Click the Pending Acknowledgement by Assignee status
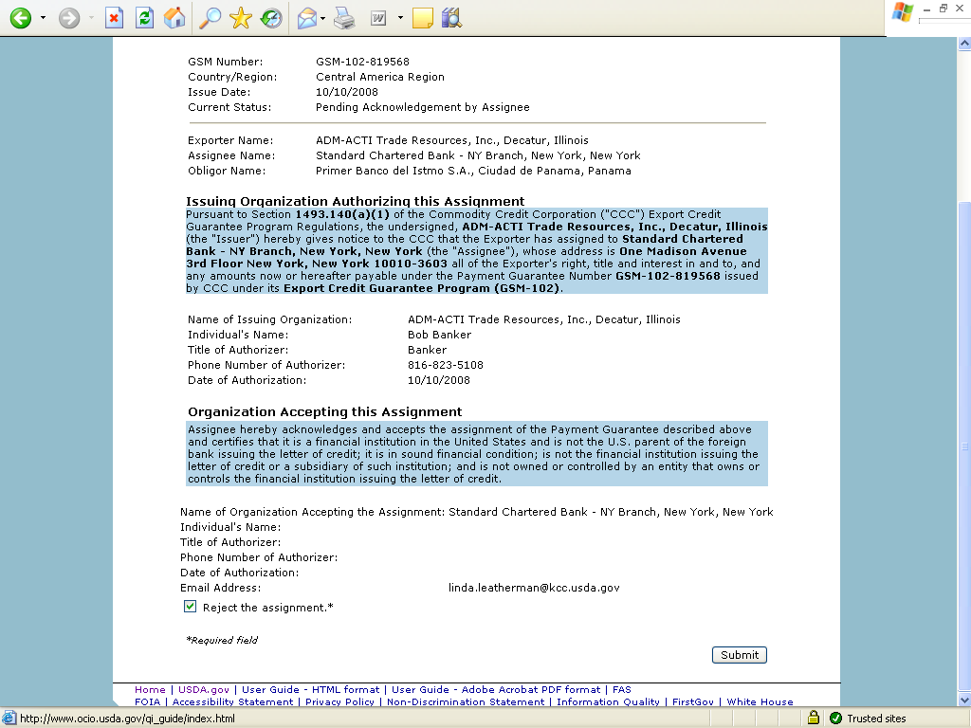The width and height of the screenshot is (971, 728). [x=422, y=108]
